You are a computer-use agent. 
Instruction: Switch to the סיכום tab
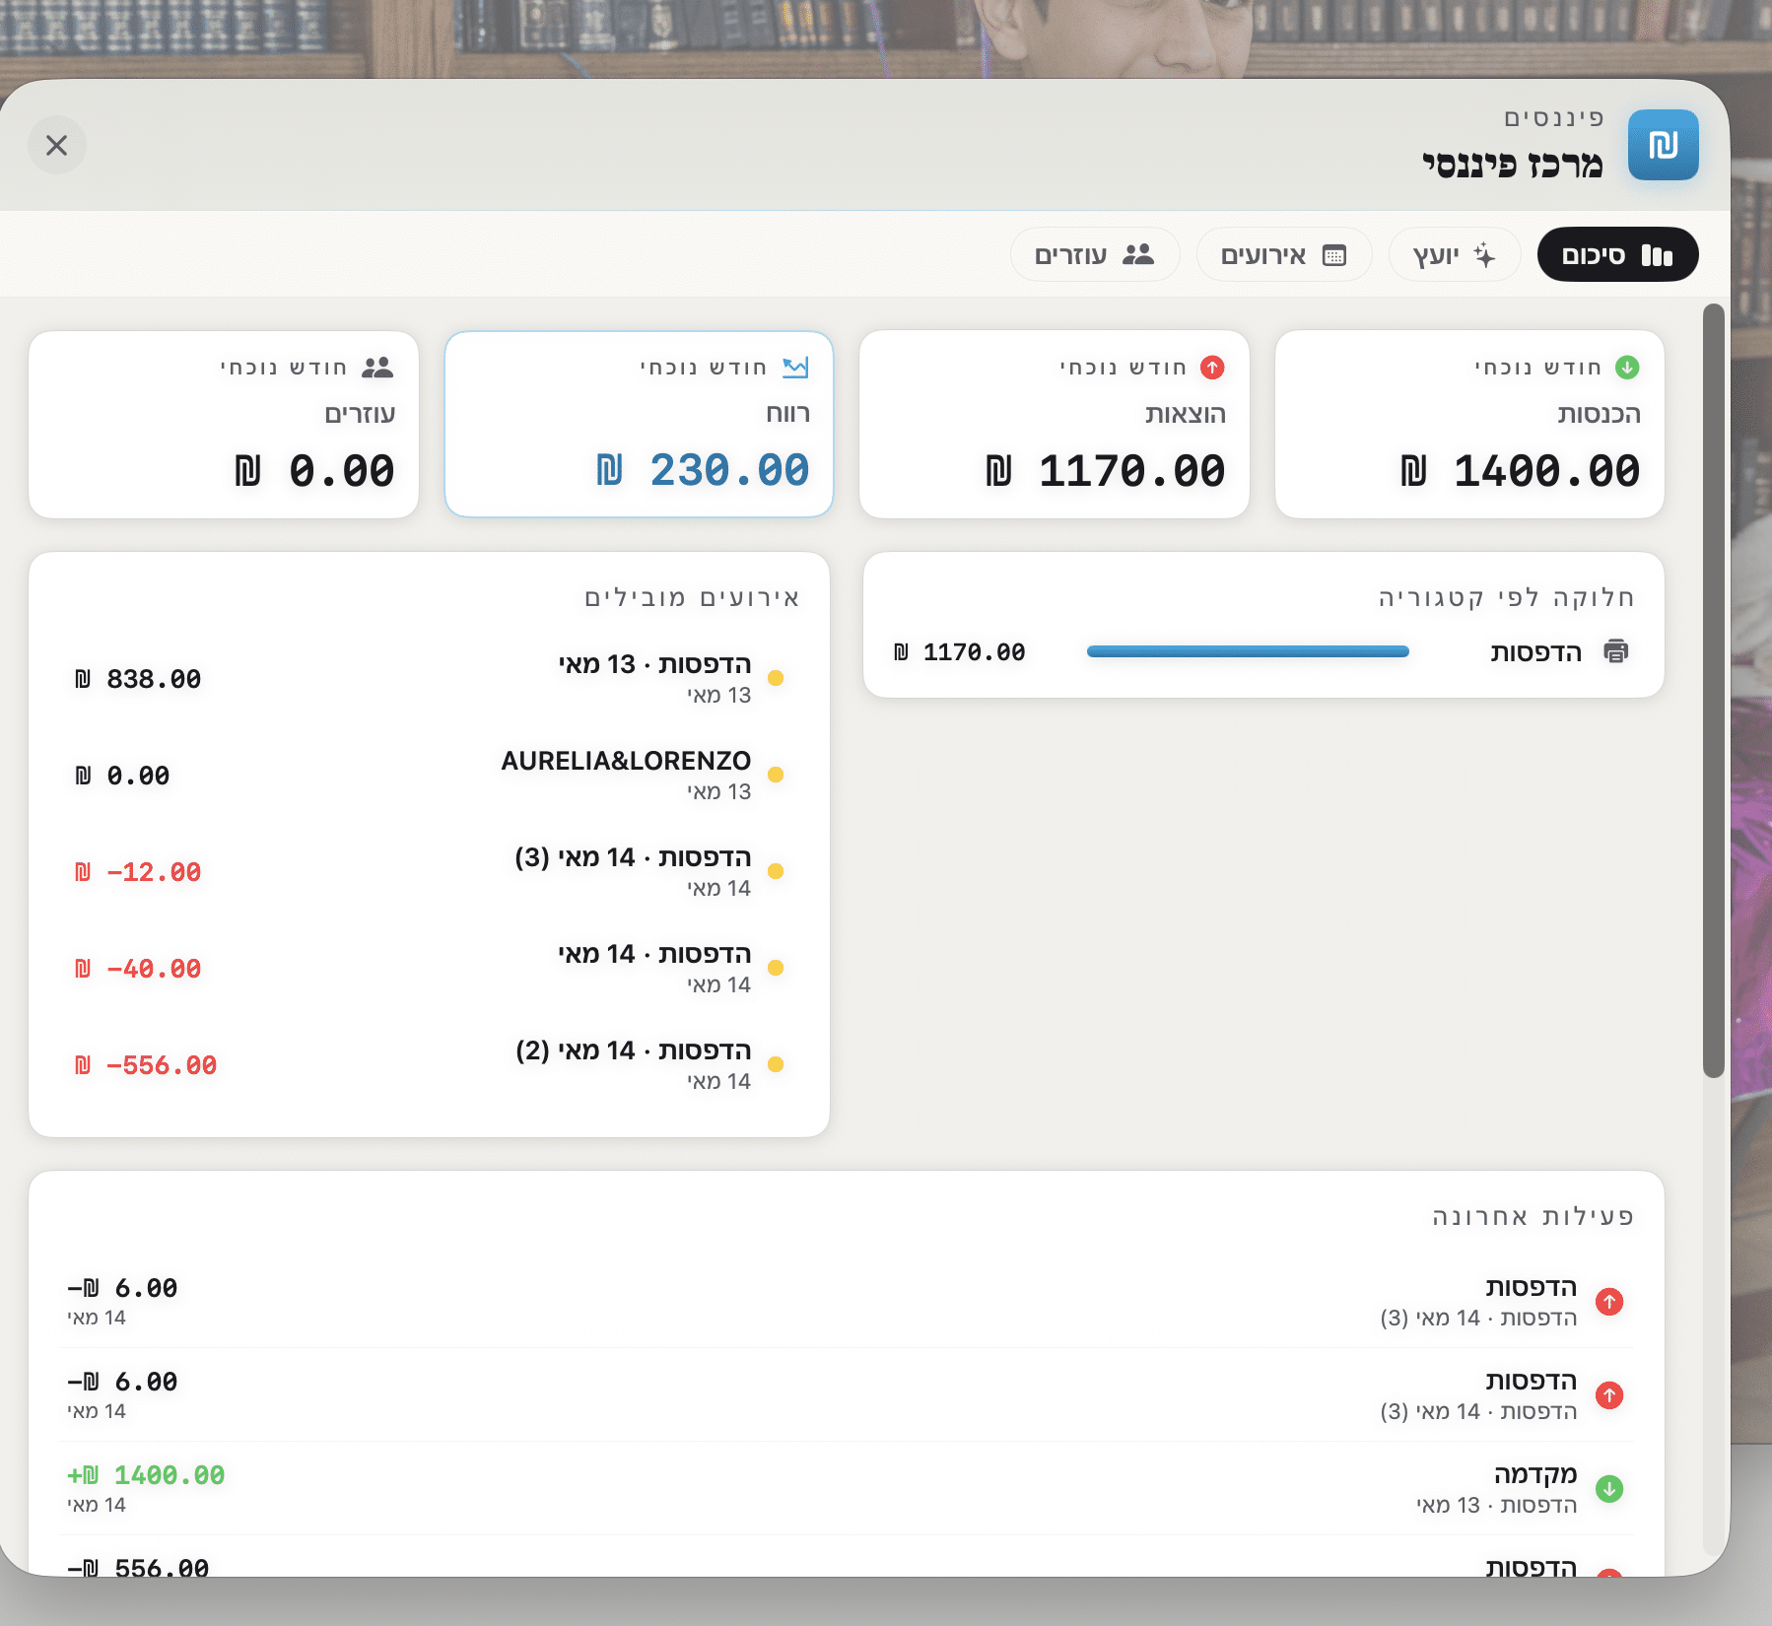point(1617,255)
